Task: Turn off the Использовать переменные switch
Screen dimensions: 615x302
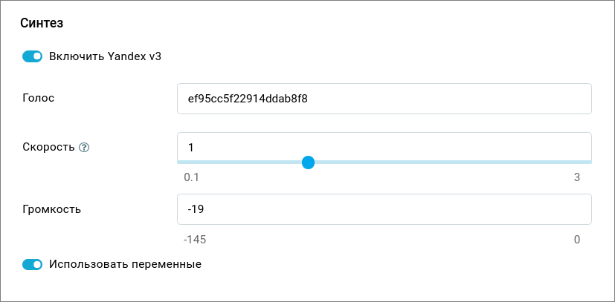Action: click(x=33, y=264)
